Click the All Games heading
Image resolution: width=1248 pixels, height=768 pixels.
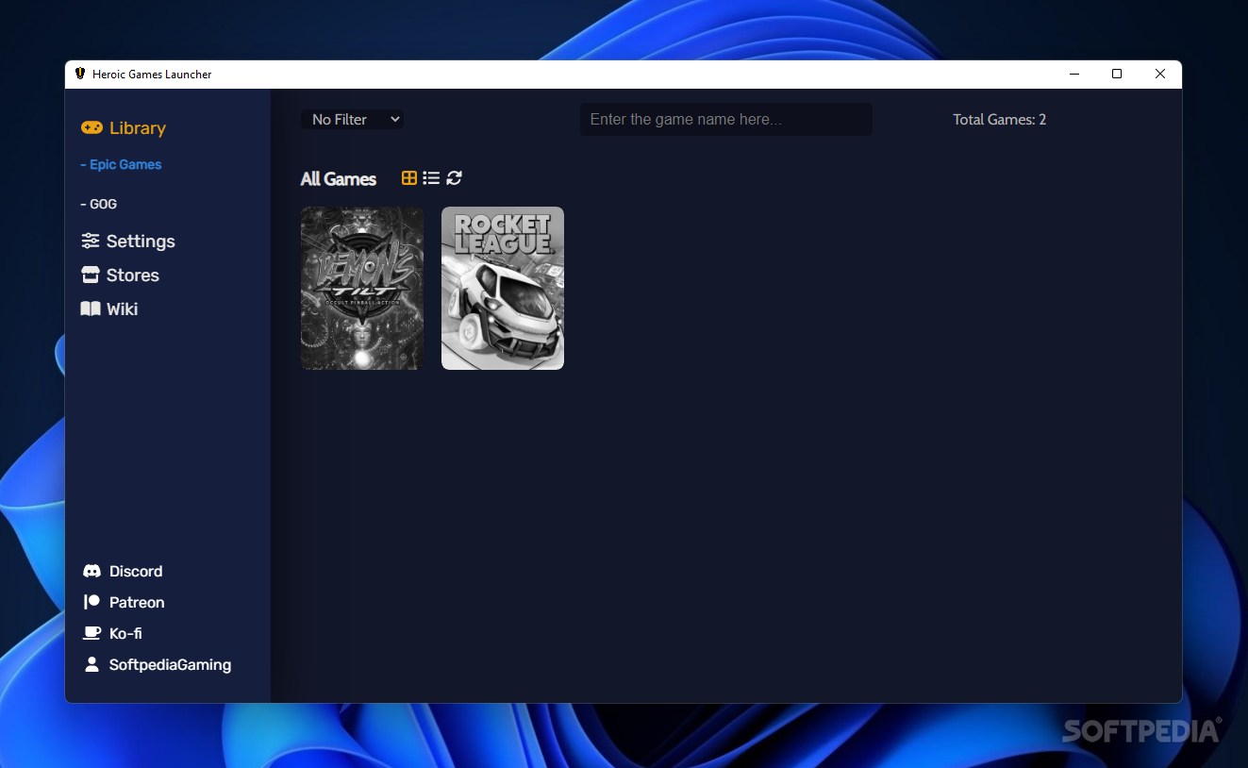click(339, 178)
